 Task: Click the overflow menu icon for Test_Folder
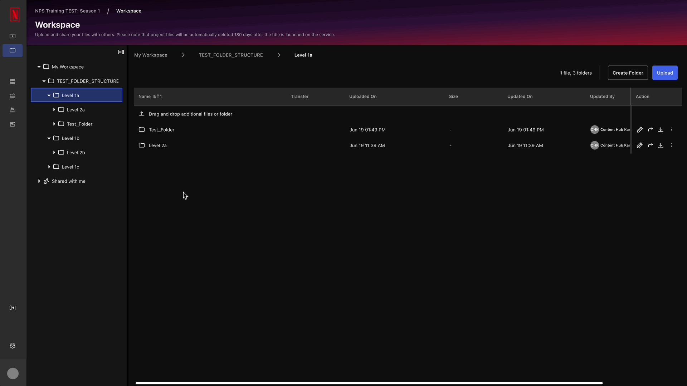coord(671,129)
